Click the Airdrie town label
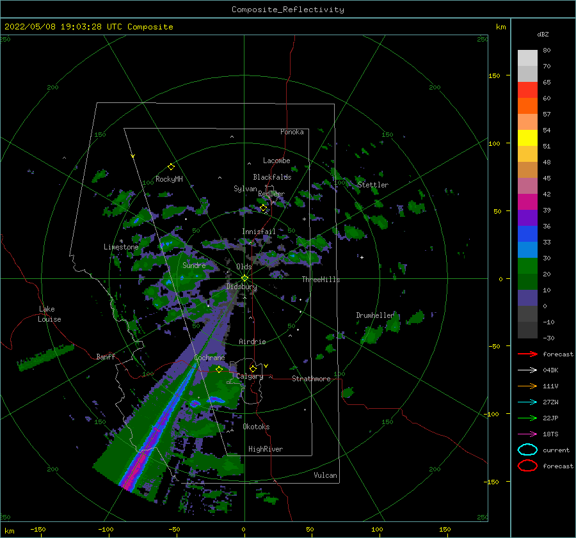 click(252, 342)
